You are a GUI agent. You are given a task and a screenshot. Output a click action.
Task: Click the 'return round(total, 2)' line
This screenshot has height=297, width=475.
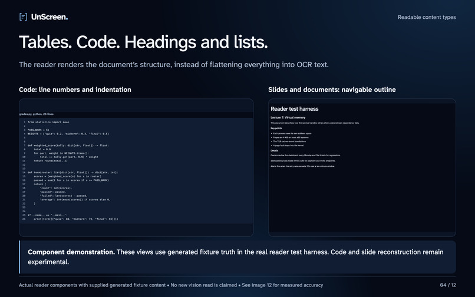pos(51,161)
